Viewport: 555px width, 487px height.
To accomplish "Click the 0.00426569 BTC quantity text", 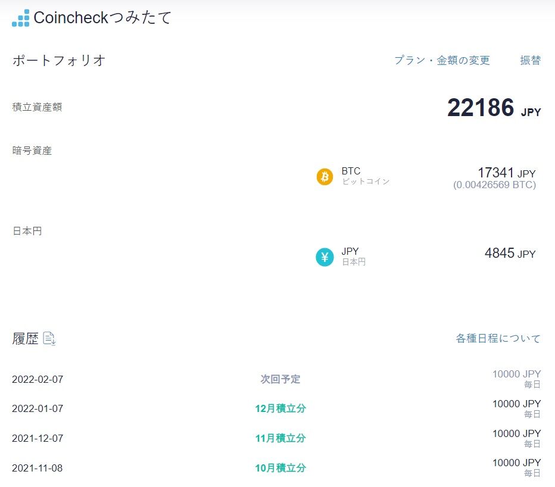I will tap(494, 185).
